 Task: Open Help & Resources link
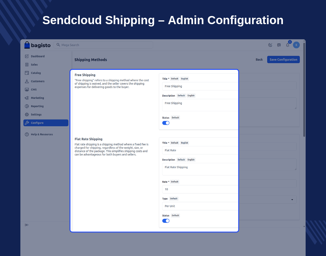[42, 134]
